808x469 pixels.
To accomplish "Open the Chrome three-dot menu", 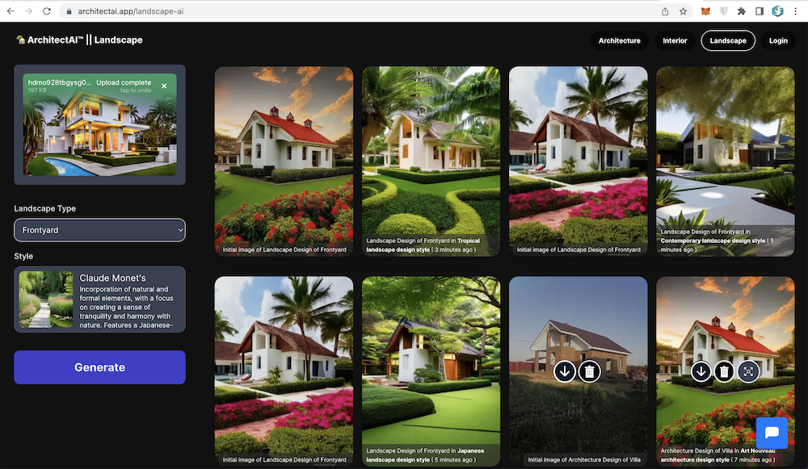I will pyautogui.click(x=796, y=11).
